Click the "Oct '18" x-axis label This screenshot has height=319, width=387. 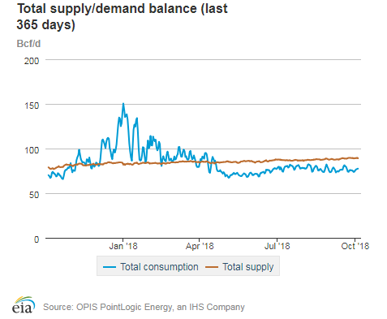click(x=355, y=246)
